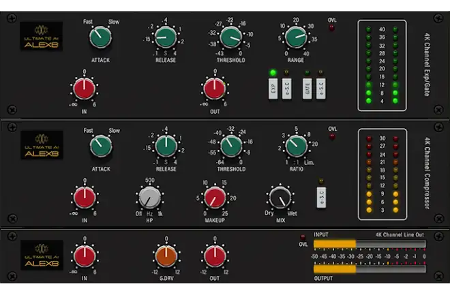Click the Dry/Wet MIX knob

pos(280,198)
